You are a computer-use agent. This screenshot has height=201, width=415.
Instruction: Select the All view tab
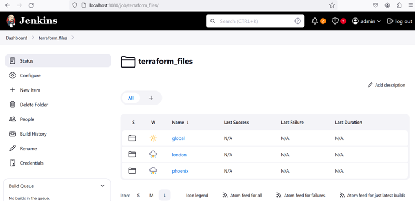pos(131,98)
